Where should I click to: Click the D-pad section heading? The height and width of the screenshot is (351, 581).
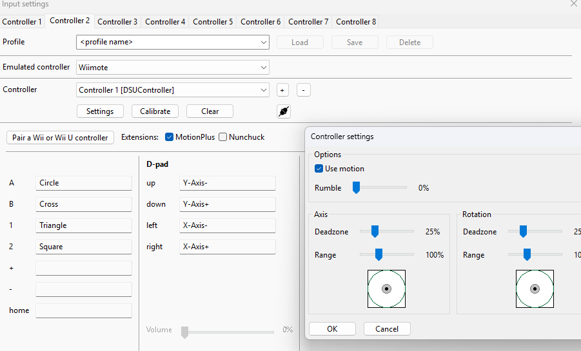[157, 164]
